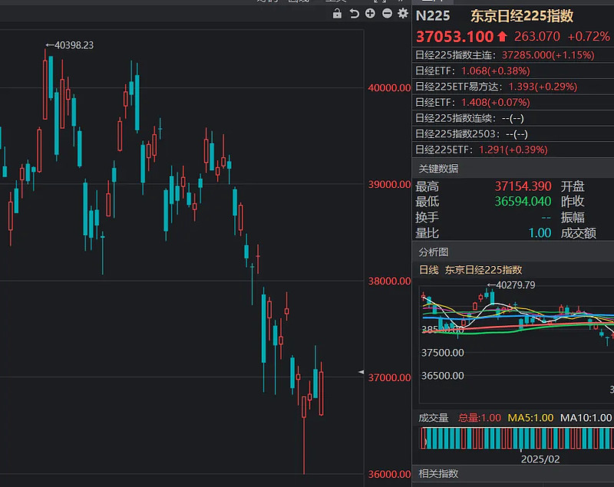Select the 日线 period label in 分析图

point(428,269)
